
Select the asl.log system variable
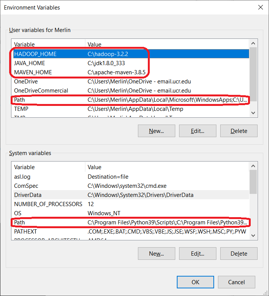click(x=131, y=177)
